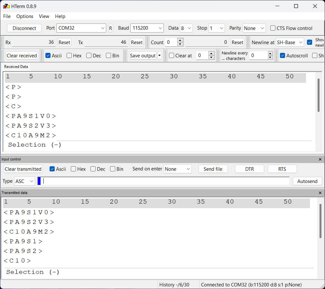Click the ASCII input text field
Image resolution: width=325 pixels, height=289 pixels.
[x=166, y=181]
